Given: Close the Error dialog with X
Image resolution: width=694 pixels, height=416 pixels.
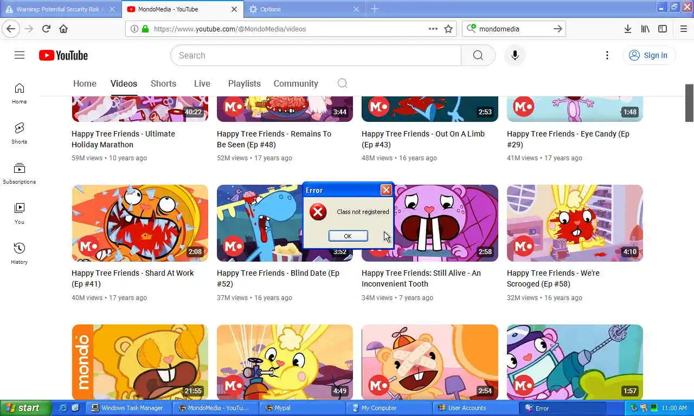Looking at the screenshot, I should click(x=386, y=190).
